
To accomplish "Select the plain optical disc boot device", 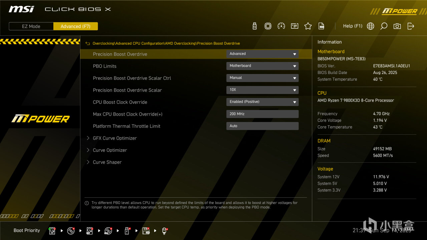I will [x=71, y=231].
